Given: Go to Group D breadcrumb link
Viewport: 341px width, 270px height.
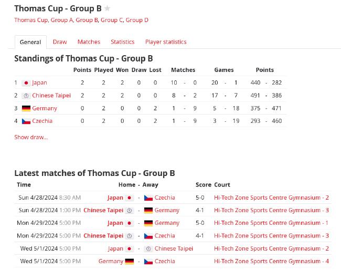Looking at the screenshot, I should pos(137,20).
